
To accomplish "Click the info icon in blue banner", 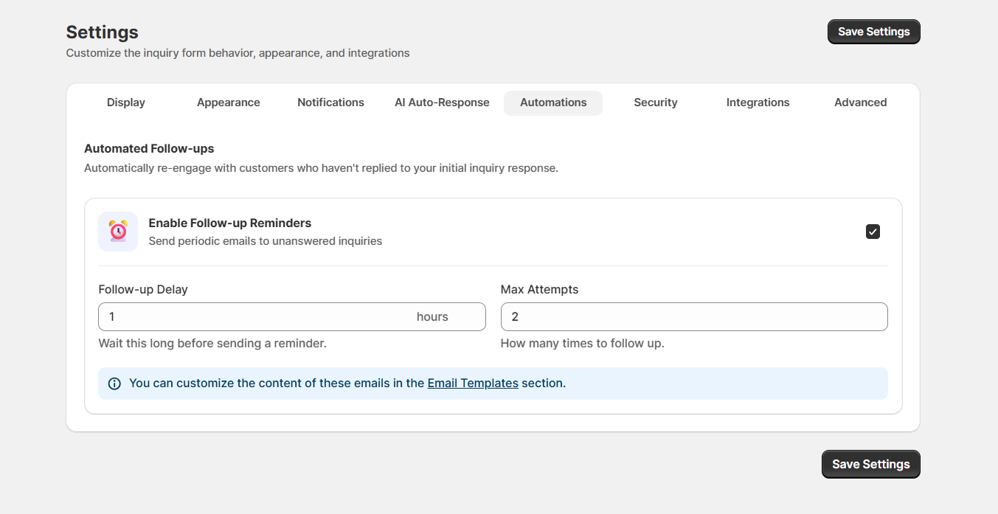I will tap(114, 383).
